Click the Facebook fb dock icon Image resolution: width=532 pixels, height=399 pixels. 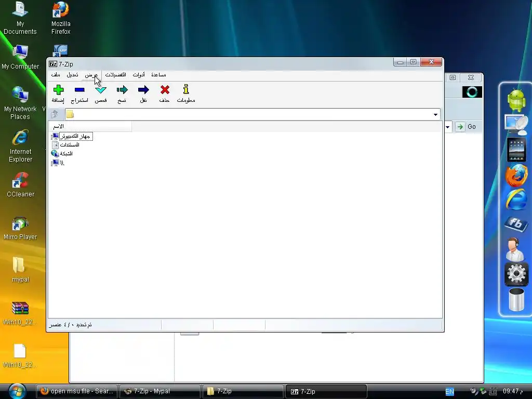516,223
